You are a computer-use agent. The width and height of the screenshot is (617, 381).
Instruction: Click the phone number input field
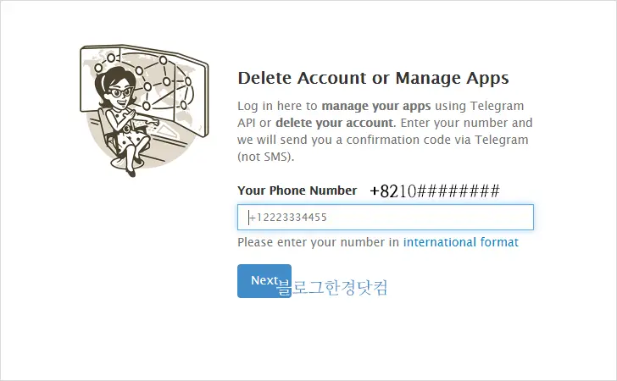(386, 217)
